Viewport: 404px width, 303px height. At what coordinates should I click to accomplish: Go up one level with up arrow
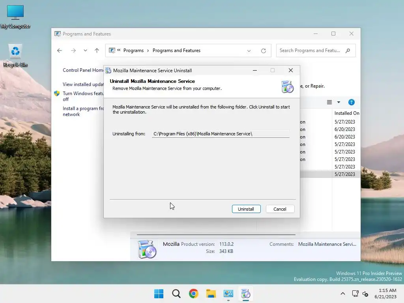pyautogui.click(x=97, y=50)
